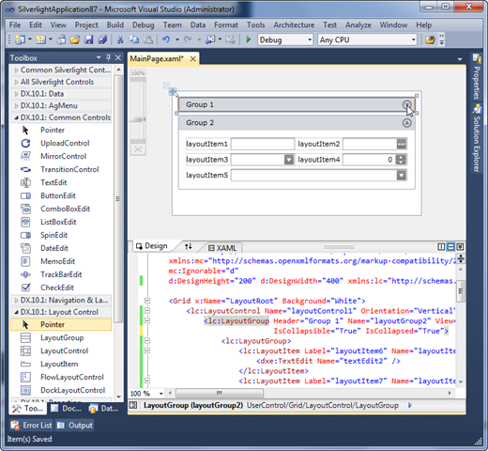Image resolution: width=488 pixels, height=451 pixels.
Task: Click the Save toolbar icon
Action: [89, 39]
